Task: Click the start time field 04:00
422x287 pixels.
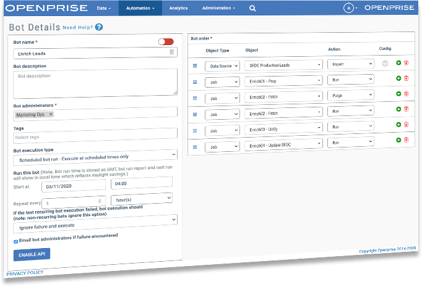Action: 142,183
